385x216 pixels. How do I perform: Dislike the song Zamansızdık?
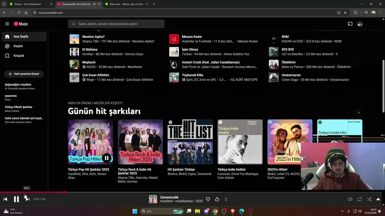(208, 199)
